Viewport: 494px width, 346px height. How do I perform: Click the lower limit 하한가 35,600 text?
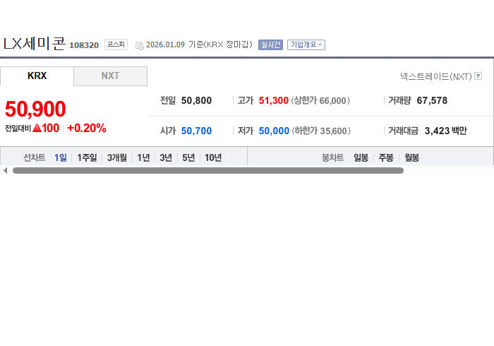point(321,131)
